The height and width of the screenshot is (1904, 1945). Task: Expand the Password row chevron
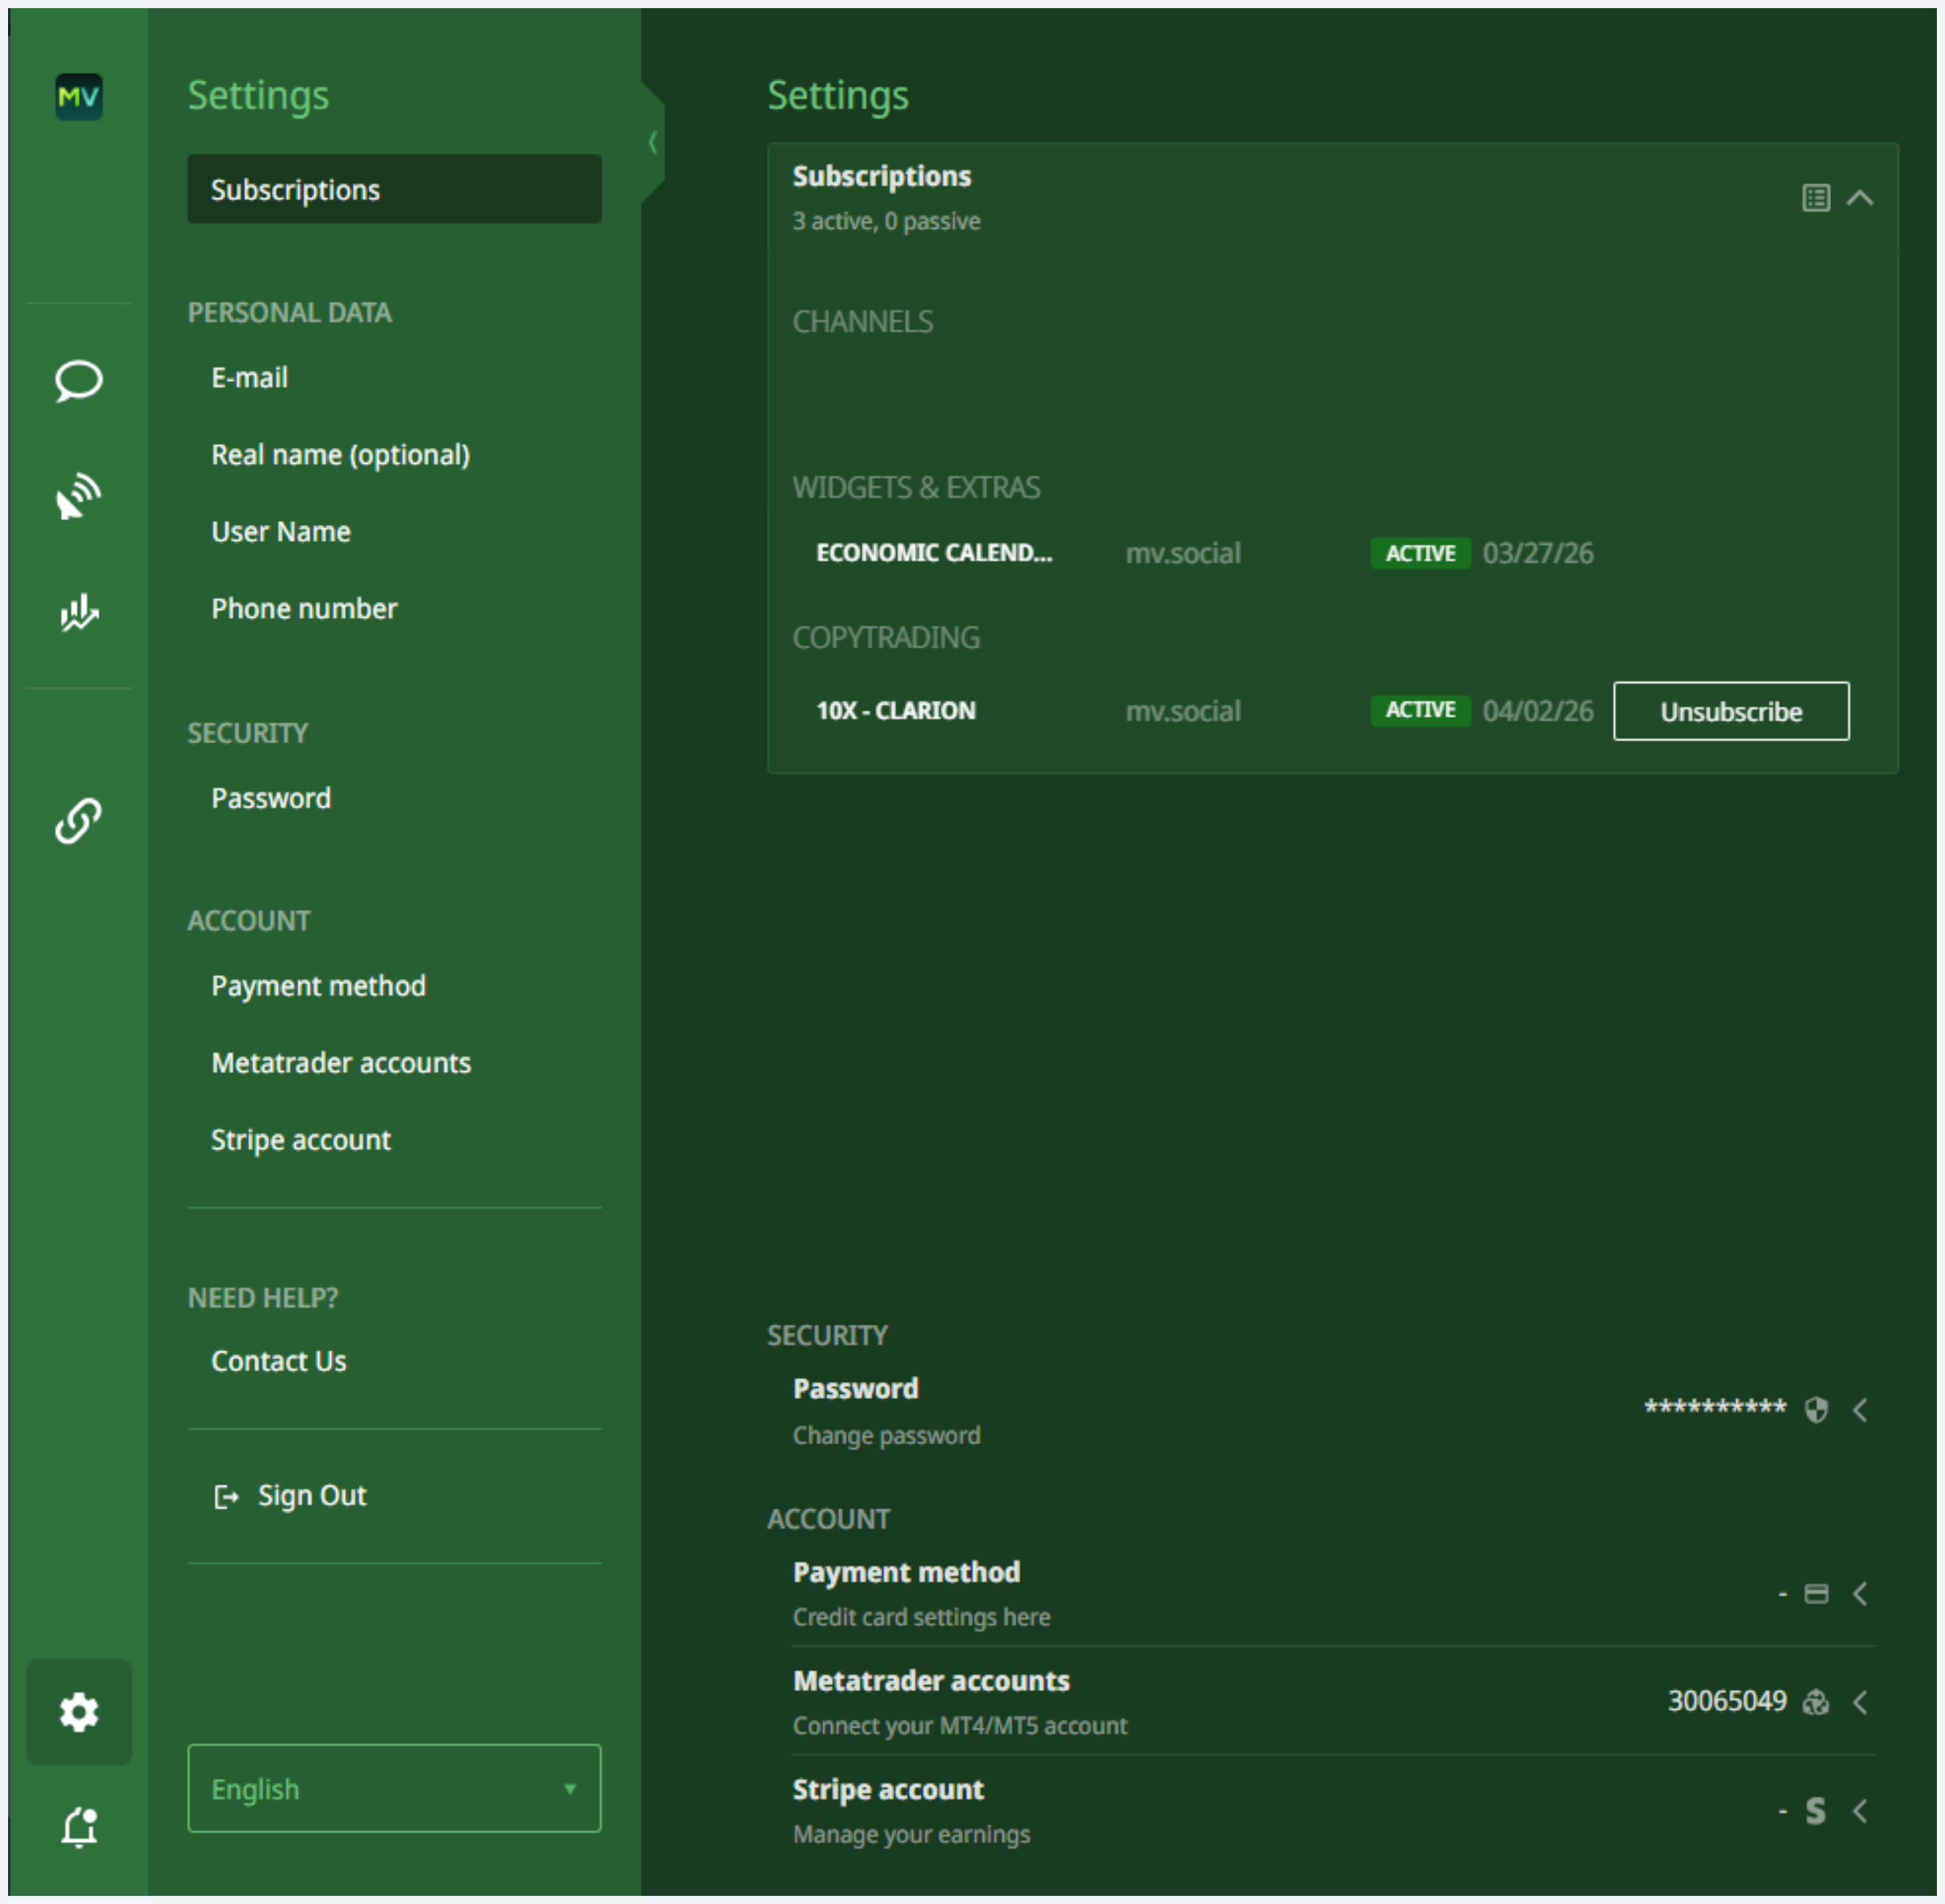coord(1860,1410)
